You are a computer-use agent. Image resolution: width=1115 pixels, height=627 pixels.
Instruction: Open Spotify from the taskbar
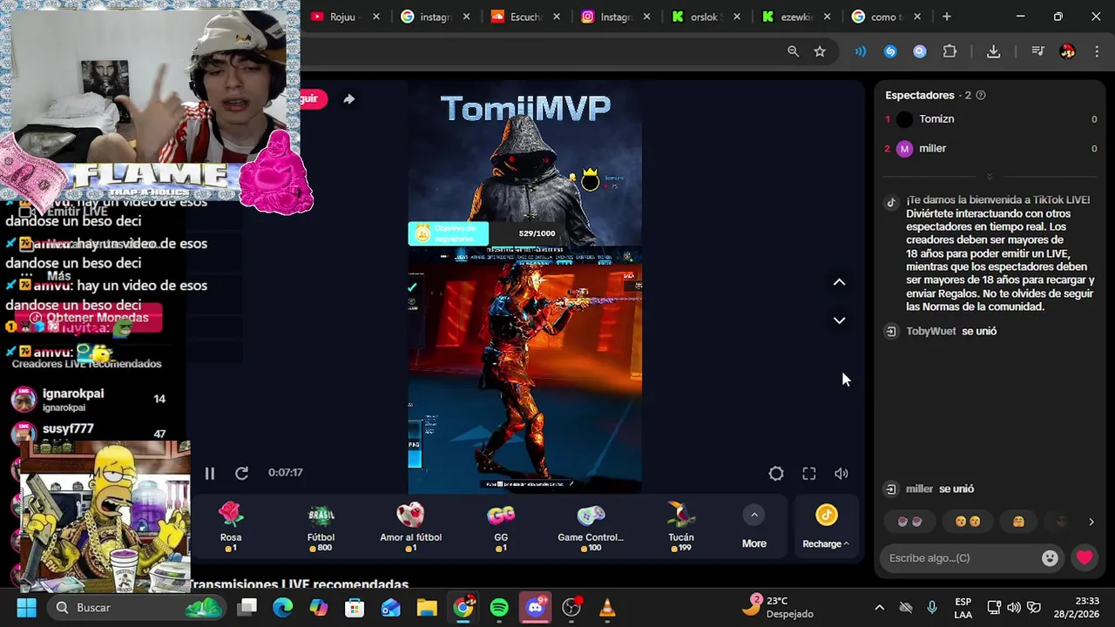(499, 608)
